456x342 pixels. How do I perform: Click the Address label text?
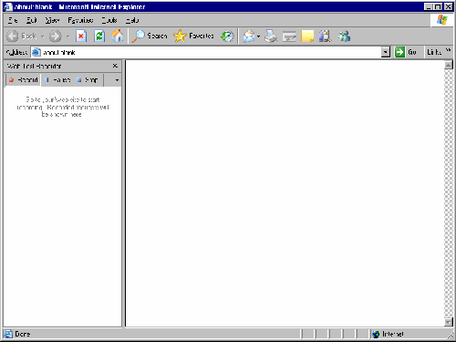click(16, 52)
